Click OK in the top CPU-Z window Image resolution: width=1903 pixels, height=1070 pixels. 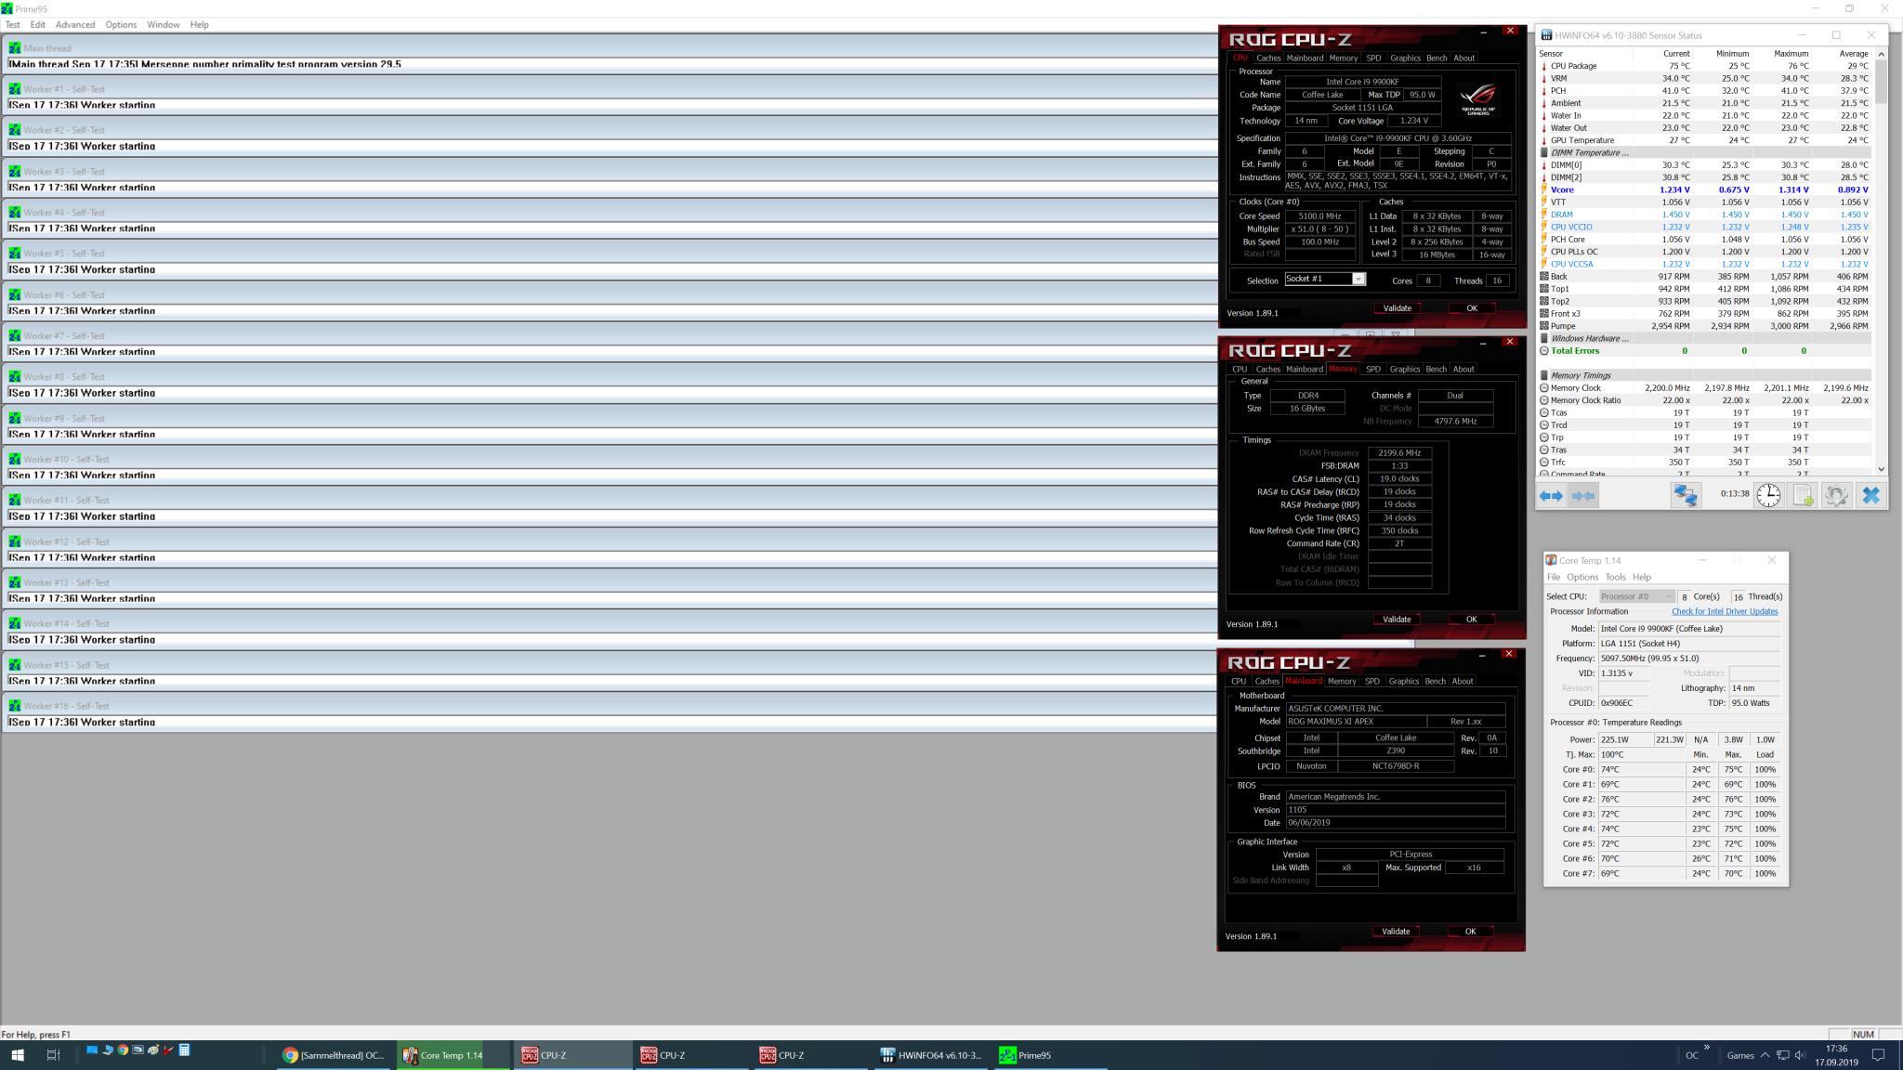pos(1472,307)
